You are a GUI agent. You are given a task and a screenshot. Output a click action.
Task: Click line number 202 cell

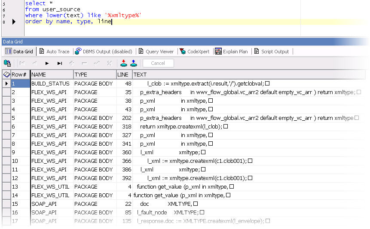pos(124,118)
